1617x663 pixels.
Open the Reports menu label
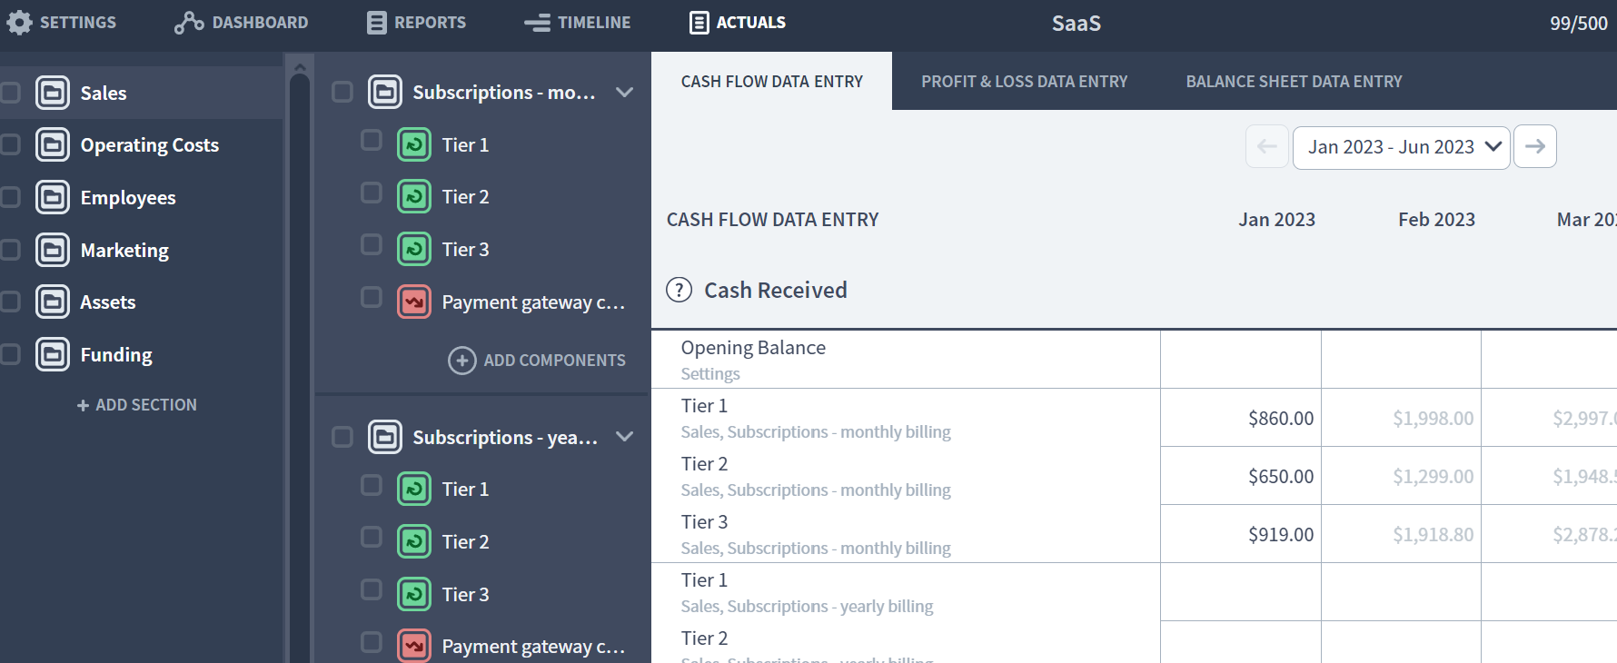tap(430, 23)
